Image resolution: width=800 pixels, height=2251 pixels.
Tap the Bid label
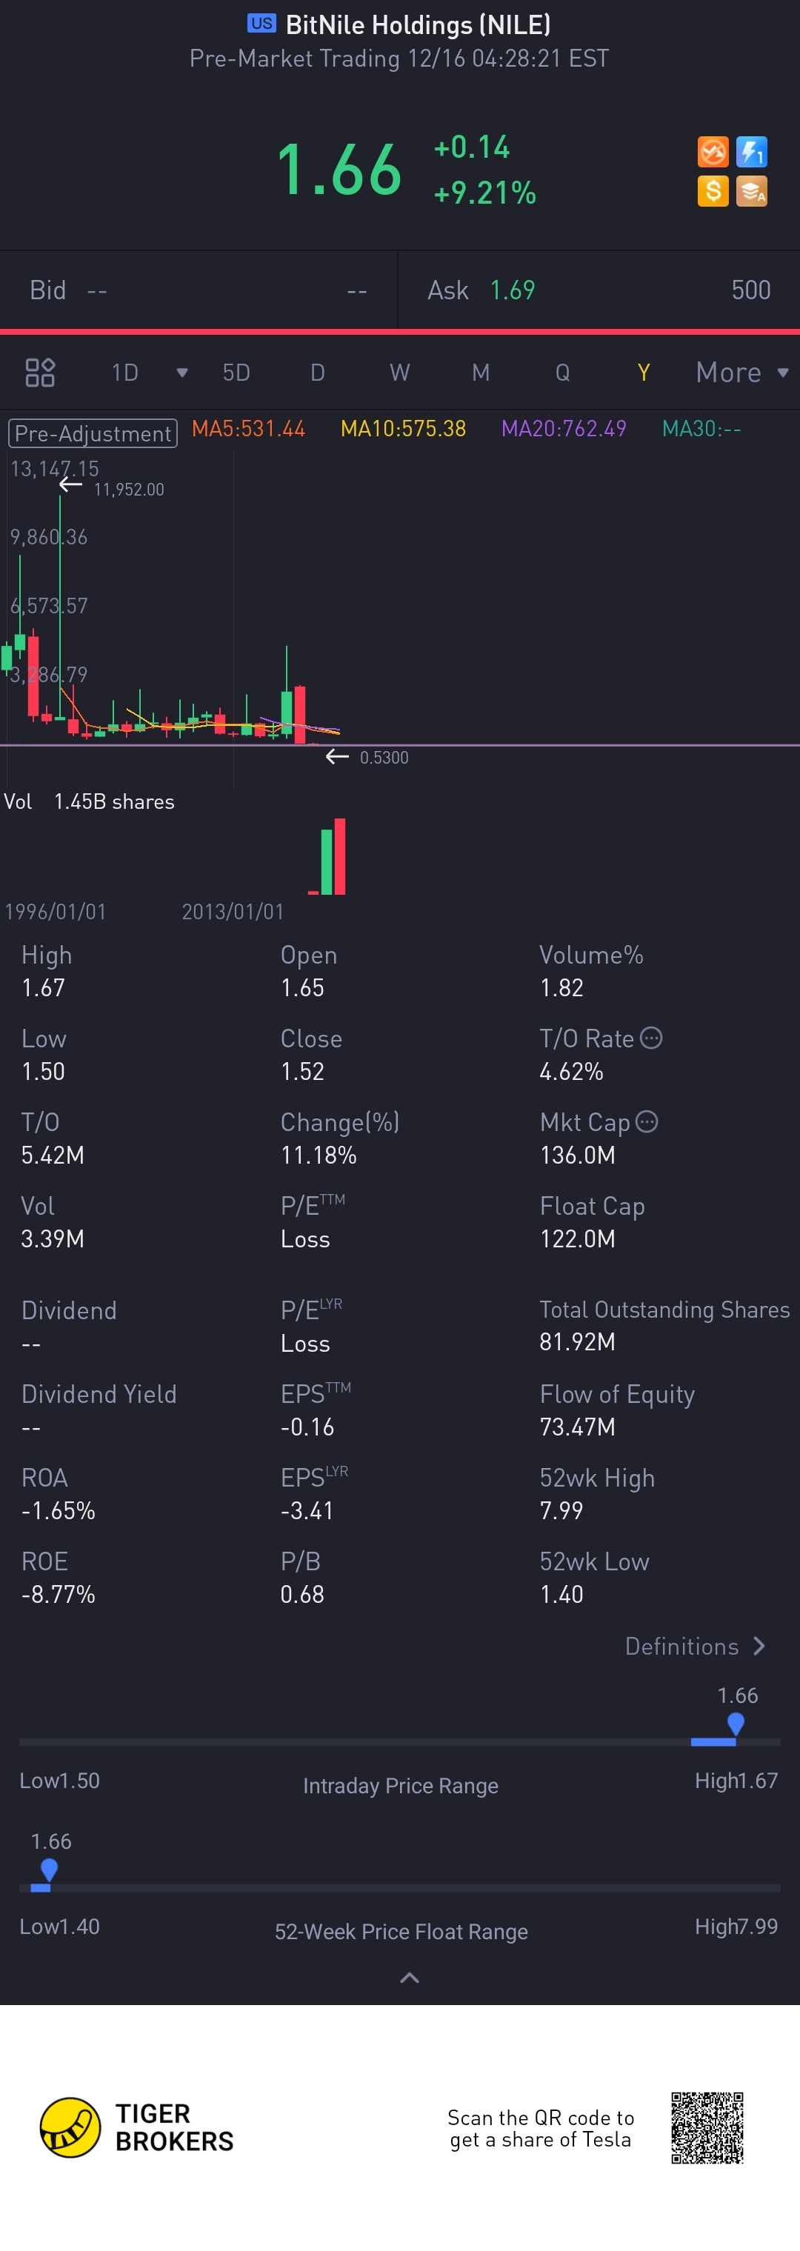[48, 290]
